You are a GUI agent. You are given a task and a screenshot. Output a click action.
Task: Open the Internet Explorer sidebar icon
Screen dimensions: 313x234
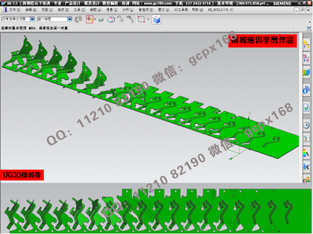[x=306, y=90]
